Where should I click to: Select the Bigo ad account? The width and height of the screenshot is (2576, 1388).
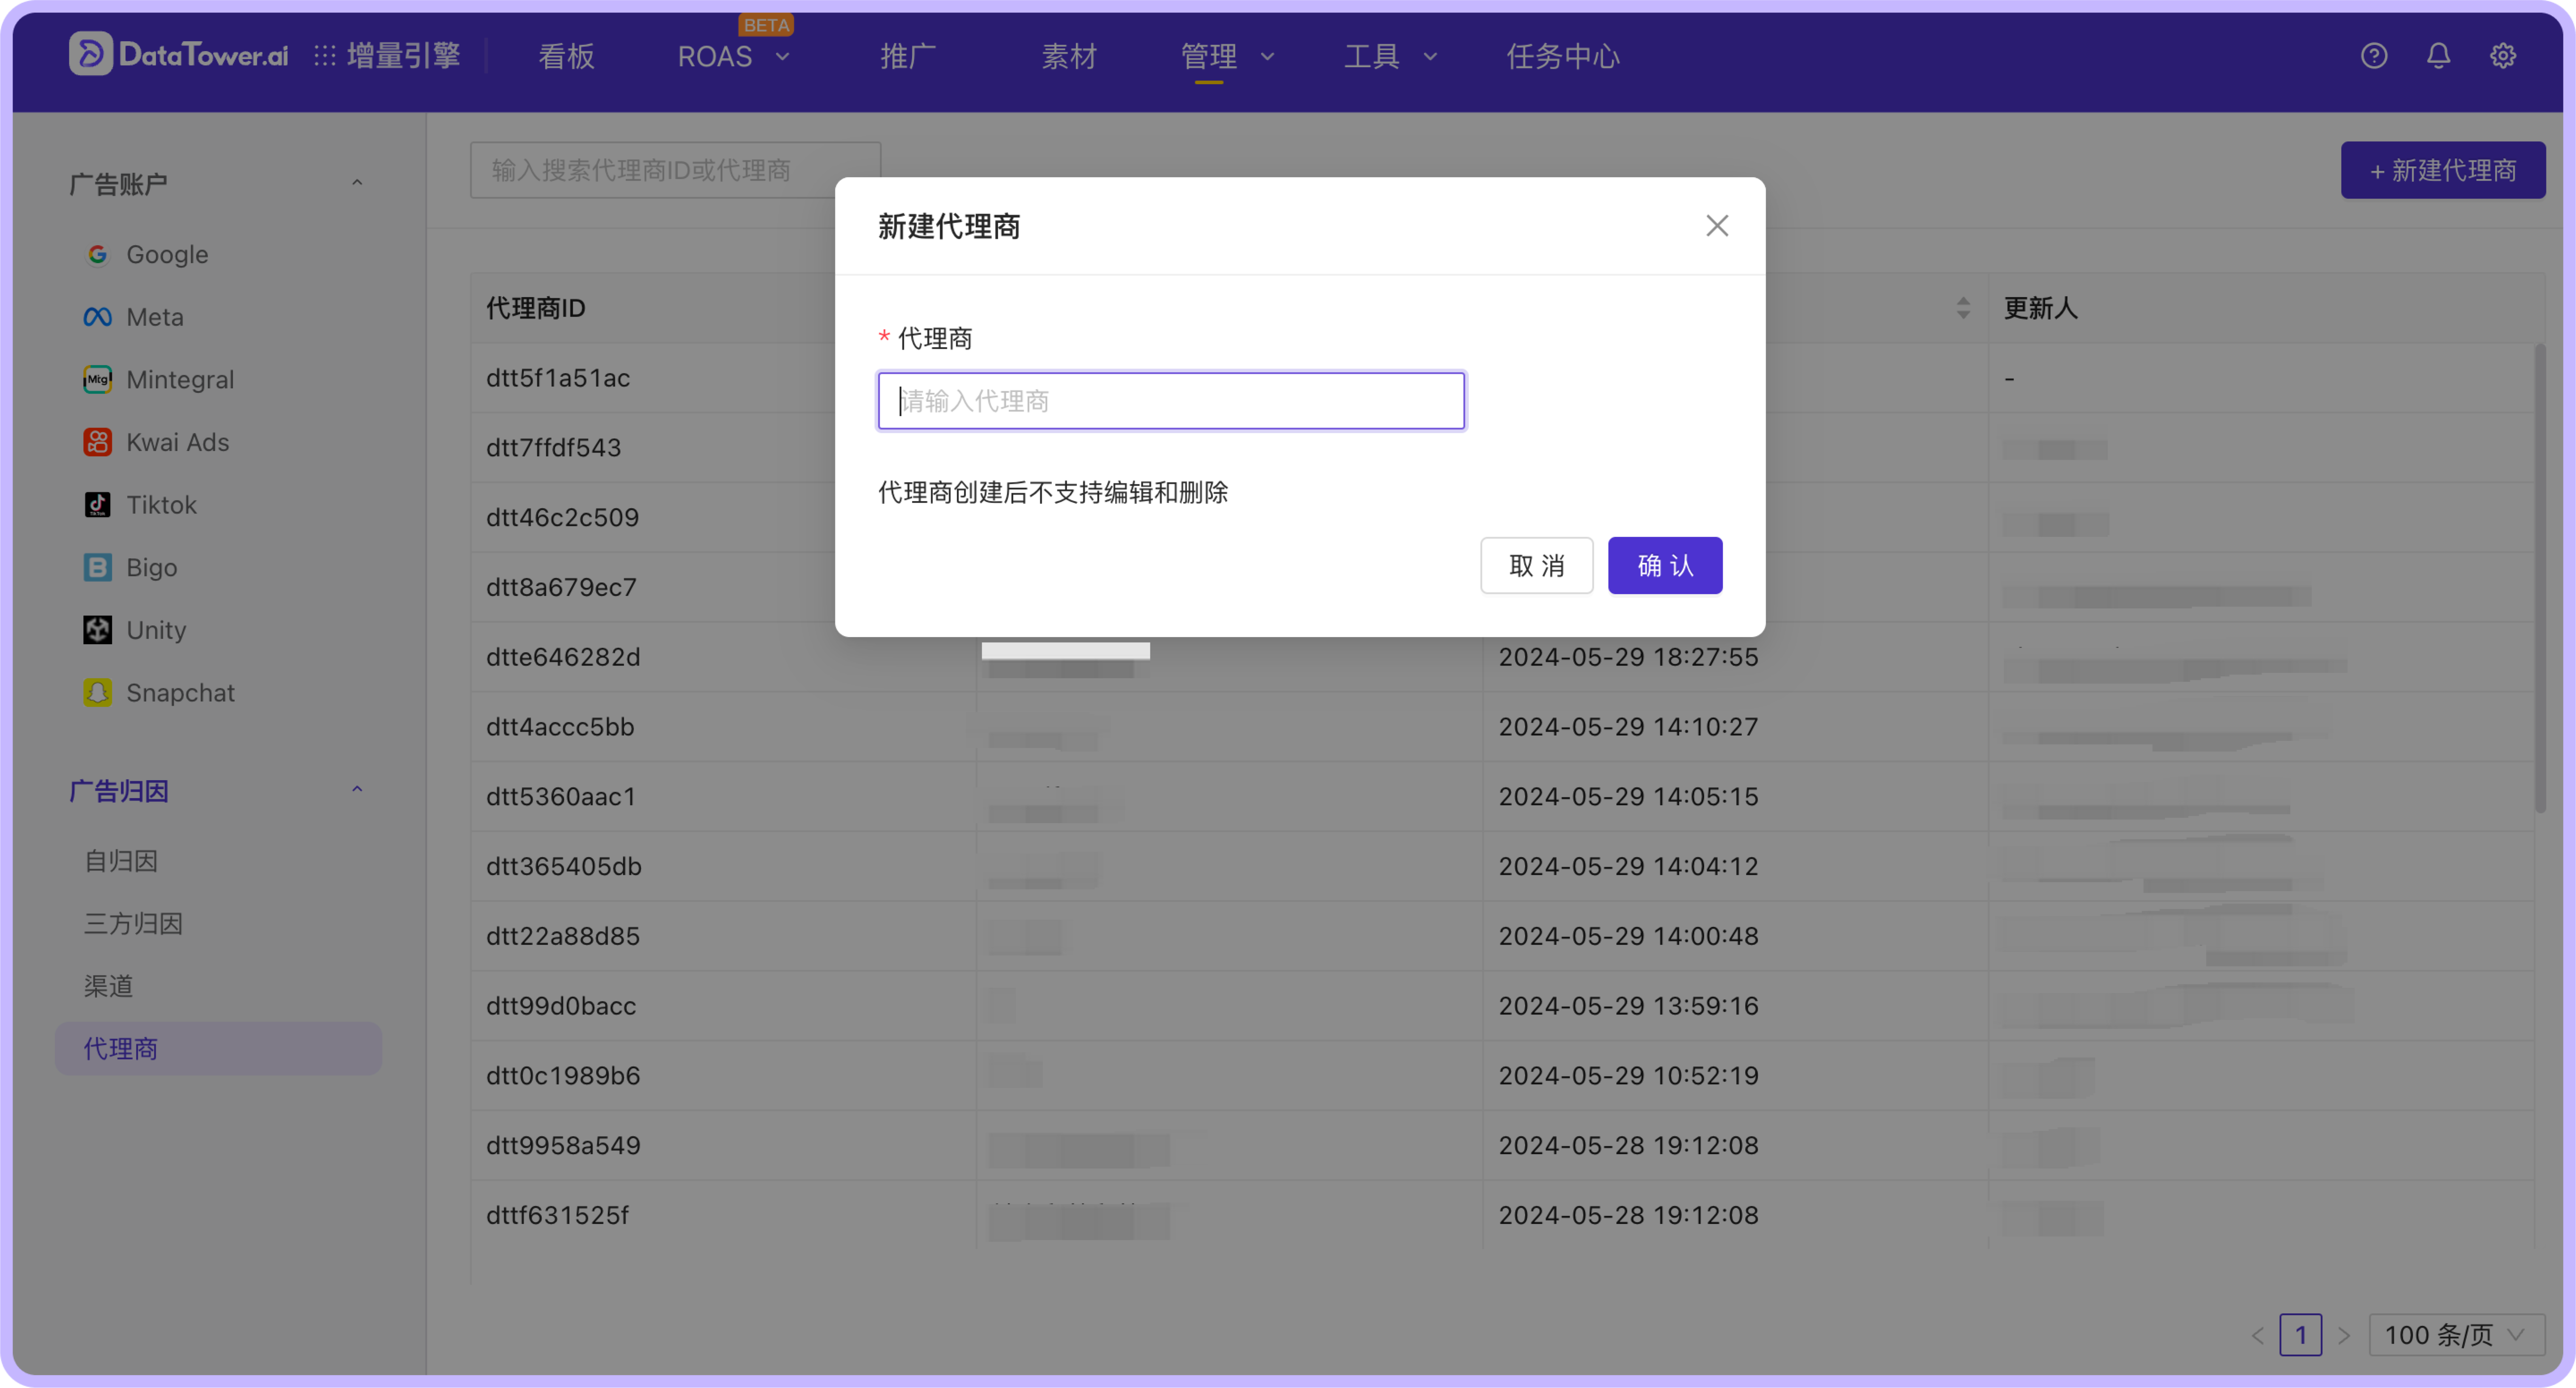tap(130, 568)
